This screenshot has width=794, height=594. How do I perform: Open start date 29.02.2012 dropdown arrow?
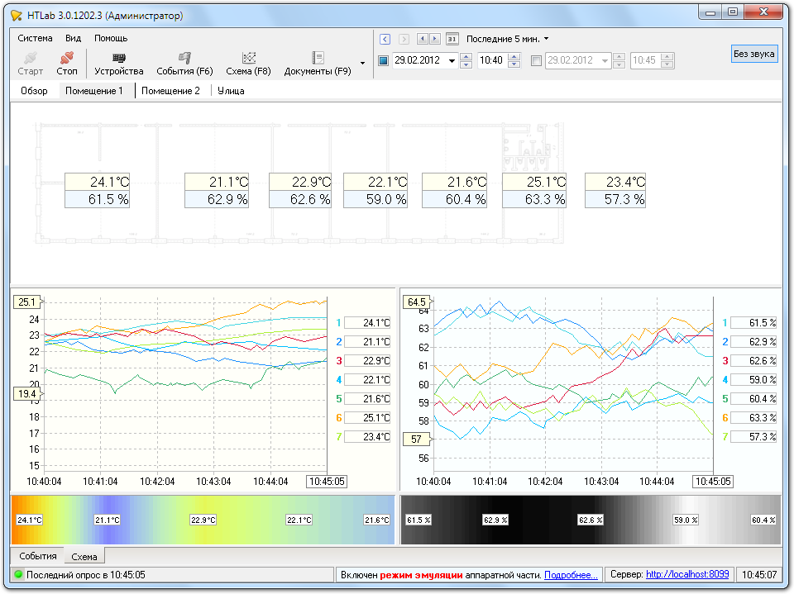click(x=452, y=60)
